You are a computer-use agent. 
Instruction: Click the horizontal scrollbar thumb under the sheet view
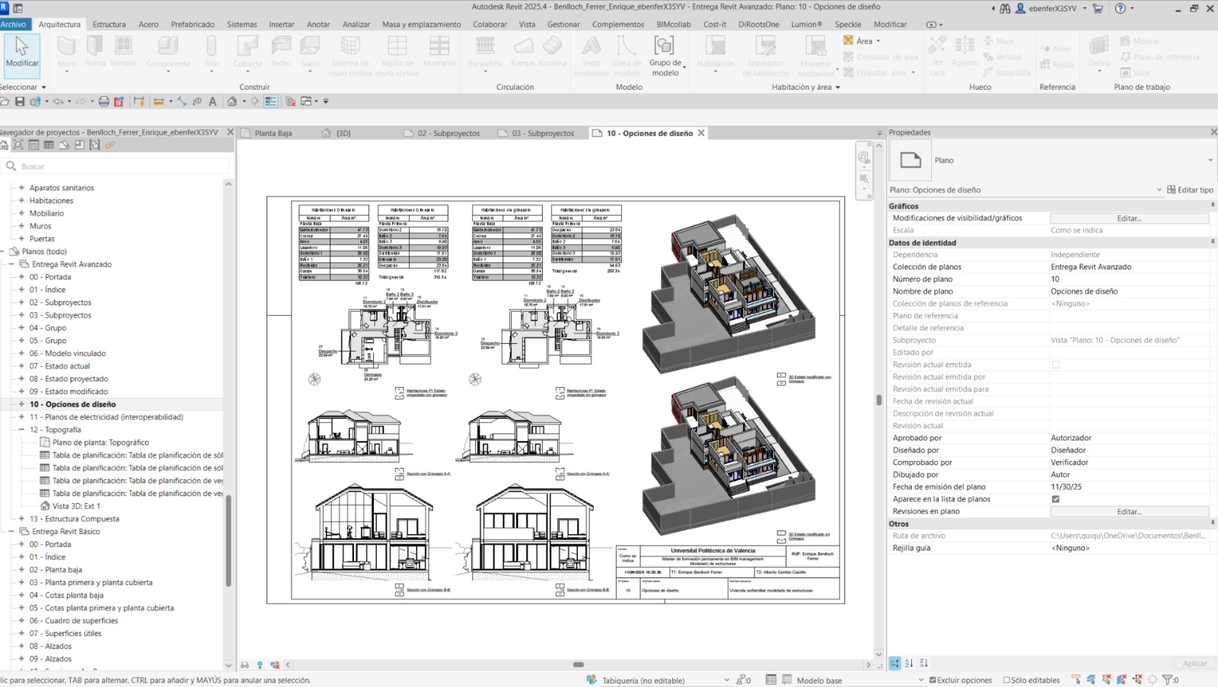click(x=579, y=665)
